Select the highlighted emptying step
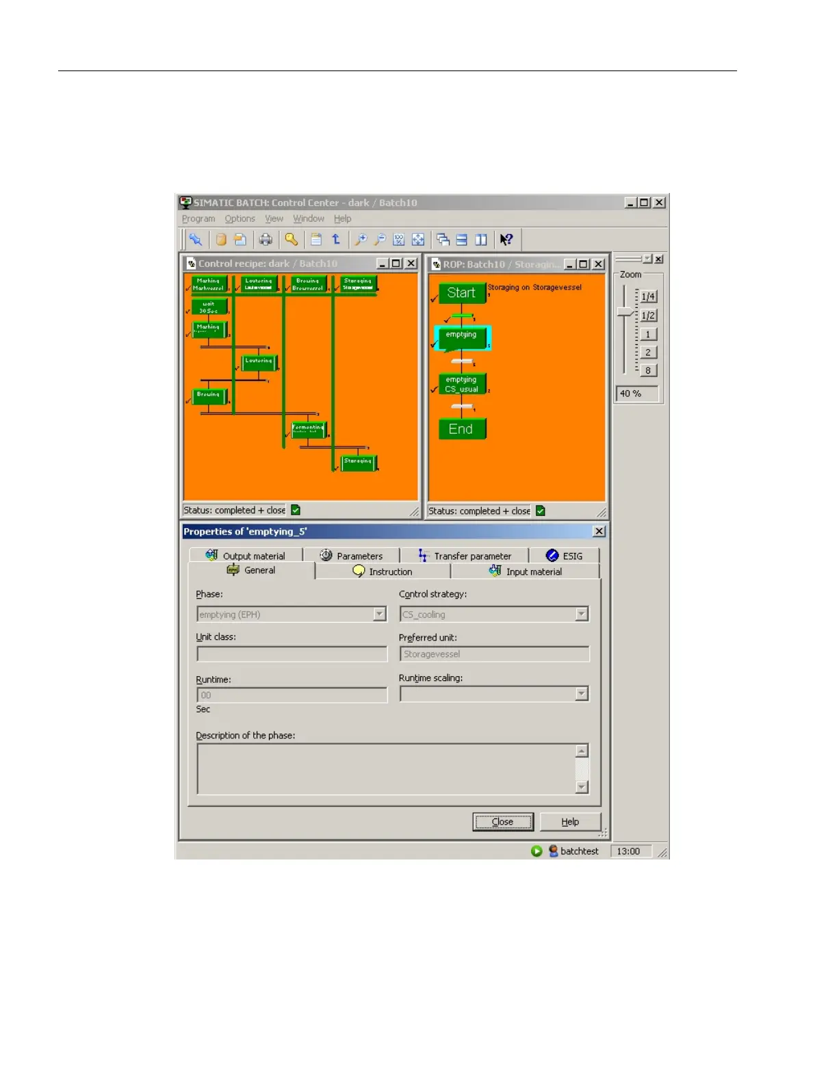This screenshot has height=1086, width=815. 462,337
